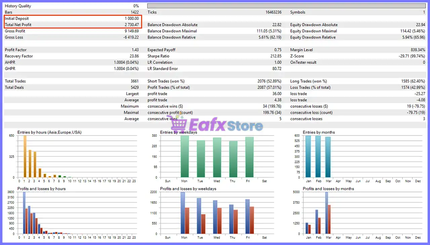Click Equity Drawdown Maximal value 114.42 (5.46%)
Screen dimensions: 430x245
(412, 31)
